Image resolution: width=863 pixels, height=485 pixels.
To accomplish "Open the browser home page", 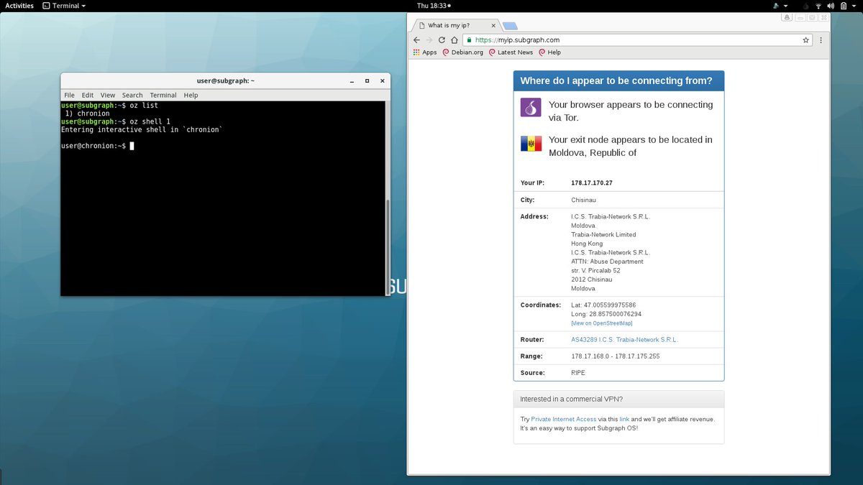I will [454, 40].
